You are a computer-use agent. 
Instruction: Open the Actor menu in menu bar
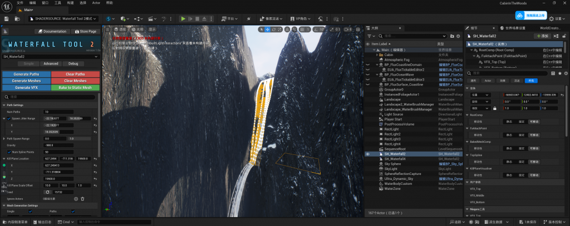[96, 3]
